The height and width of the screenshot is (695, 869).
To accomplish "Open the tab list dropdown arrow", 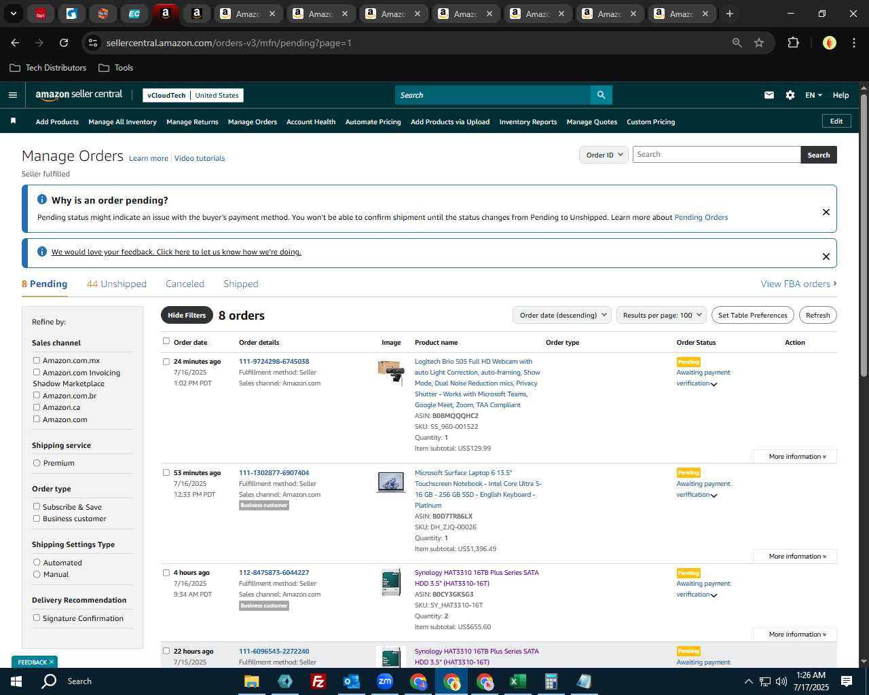I will click(x=13, y=14).
